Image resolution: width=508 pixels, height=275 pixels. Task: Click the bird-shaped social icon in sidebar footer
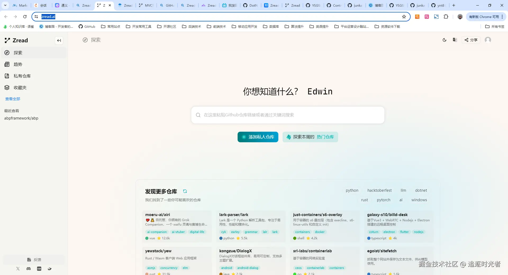click(x=50, y=269)
